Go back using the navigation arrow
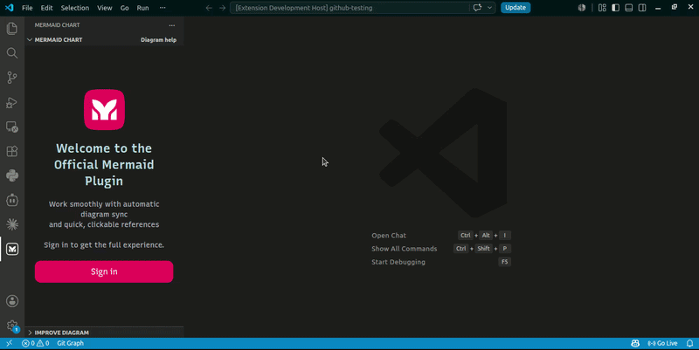699x350 pixels. click(x=209, y=8)
